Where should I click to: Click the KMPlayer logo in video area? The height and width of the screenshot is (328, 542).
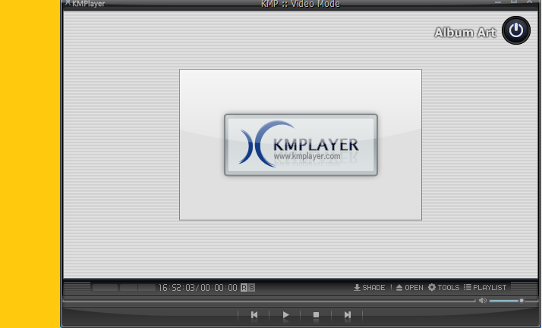tap(301, 145)
